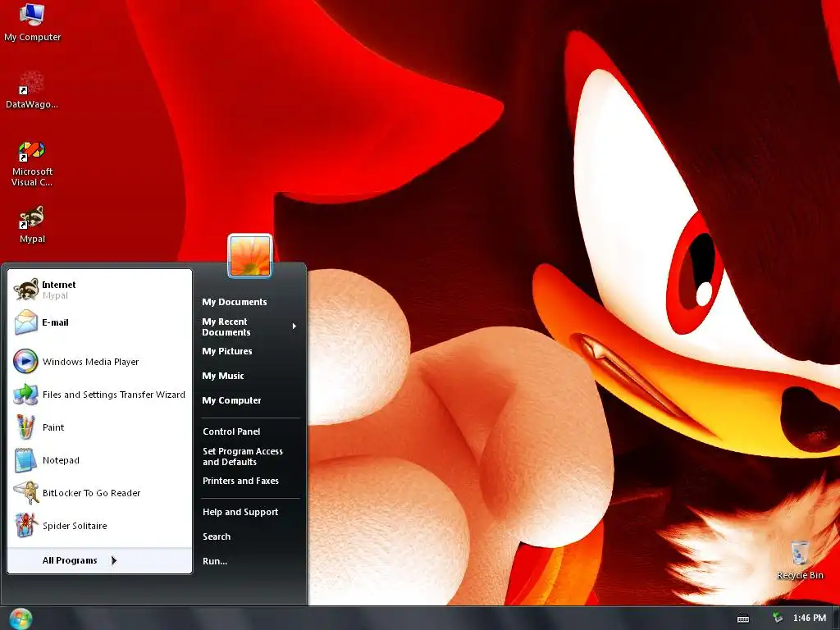This screenshot has width=840, height=630.
Task: Select the Spider Solitaire label text
Action: (x=75, y=526)
